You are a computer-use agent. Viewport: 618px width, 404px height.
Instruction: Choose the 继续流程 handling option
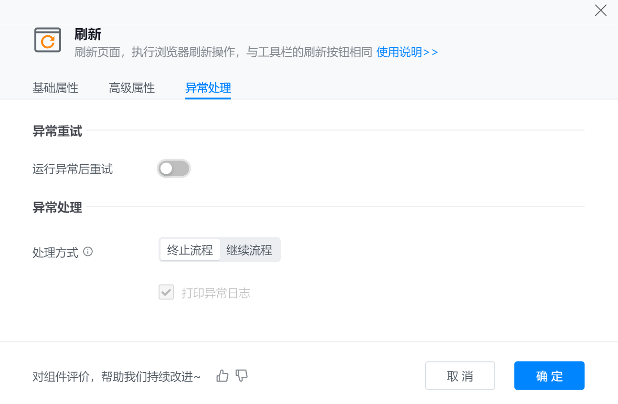pyautogui.click(x=249, y=250)
